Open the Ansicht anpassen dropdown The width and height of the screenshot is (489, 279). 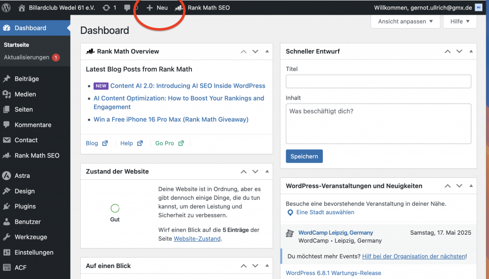coord(405,21)
